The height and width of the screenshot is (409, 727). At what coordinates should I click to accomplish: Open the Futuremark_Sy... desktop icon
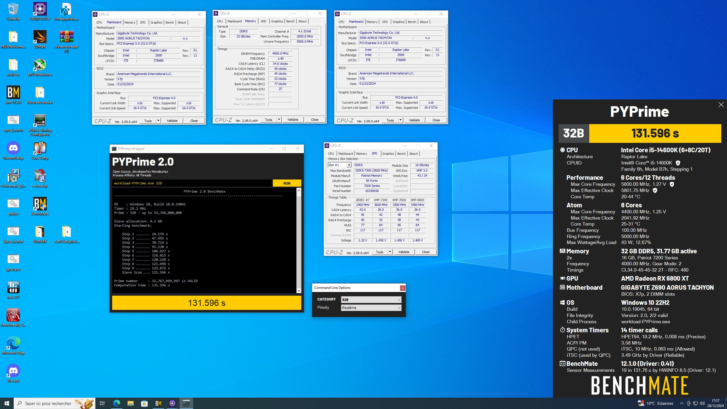pyautogui.click(x=13, y=178)
